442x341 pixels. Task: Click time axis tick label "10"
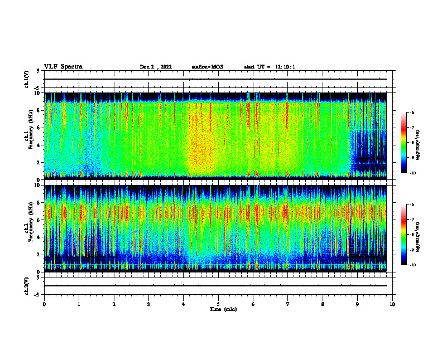(x=392, y=304)
